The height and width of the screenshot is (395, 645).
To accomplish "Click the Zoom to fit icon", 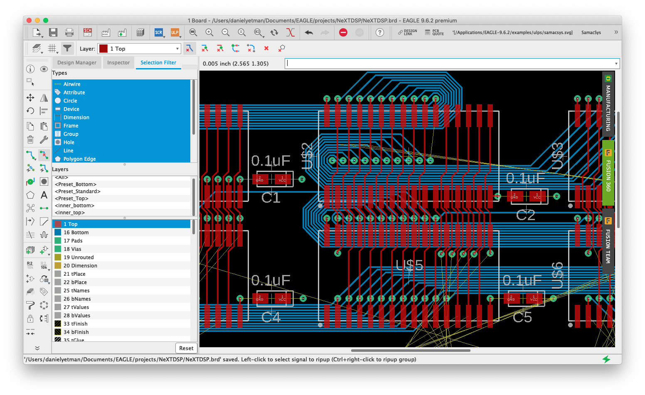I will click(x=193, y=32).
